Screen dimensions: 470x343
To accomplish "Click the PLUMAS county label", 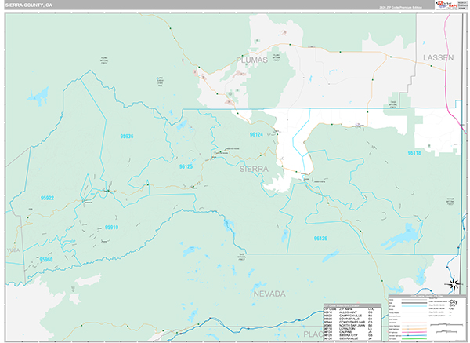I will click(x=251, y=60).
